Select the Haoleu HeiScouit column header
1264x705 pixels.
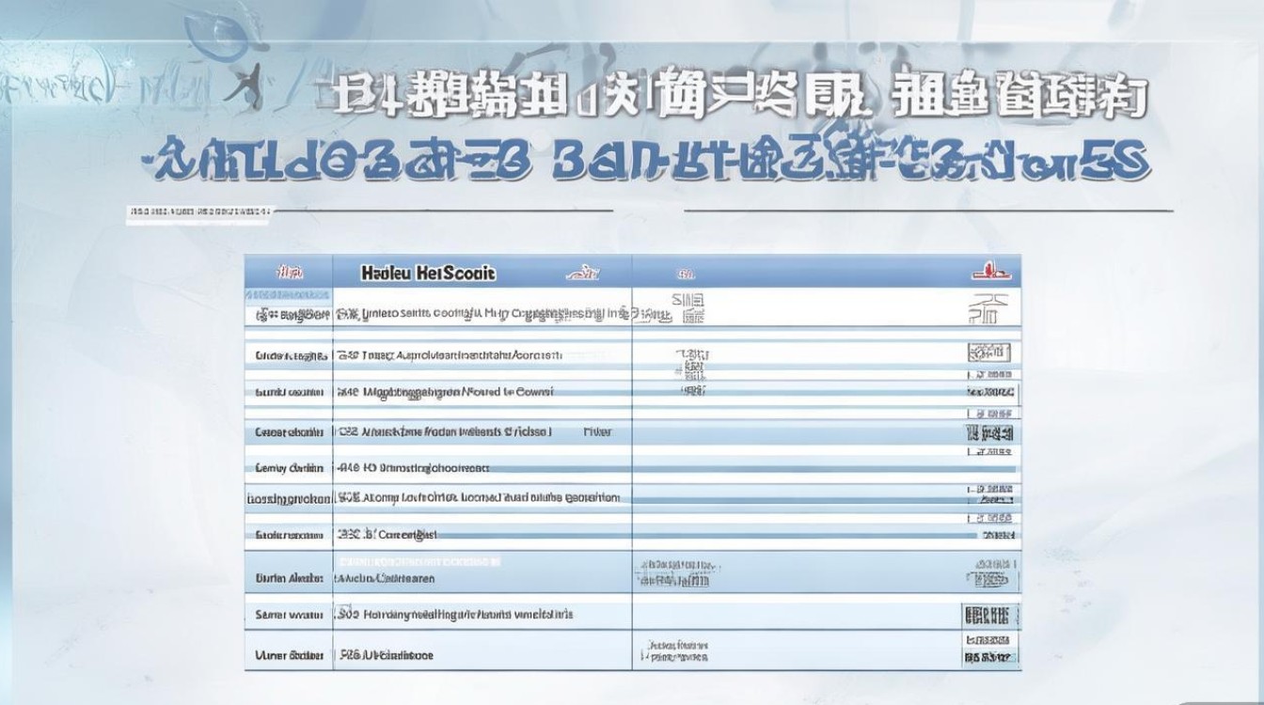(428, 274)
